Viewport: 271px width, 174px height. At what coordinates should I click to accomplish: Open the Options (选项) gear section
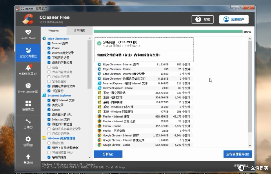pos(28,141)
